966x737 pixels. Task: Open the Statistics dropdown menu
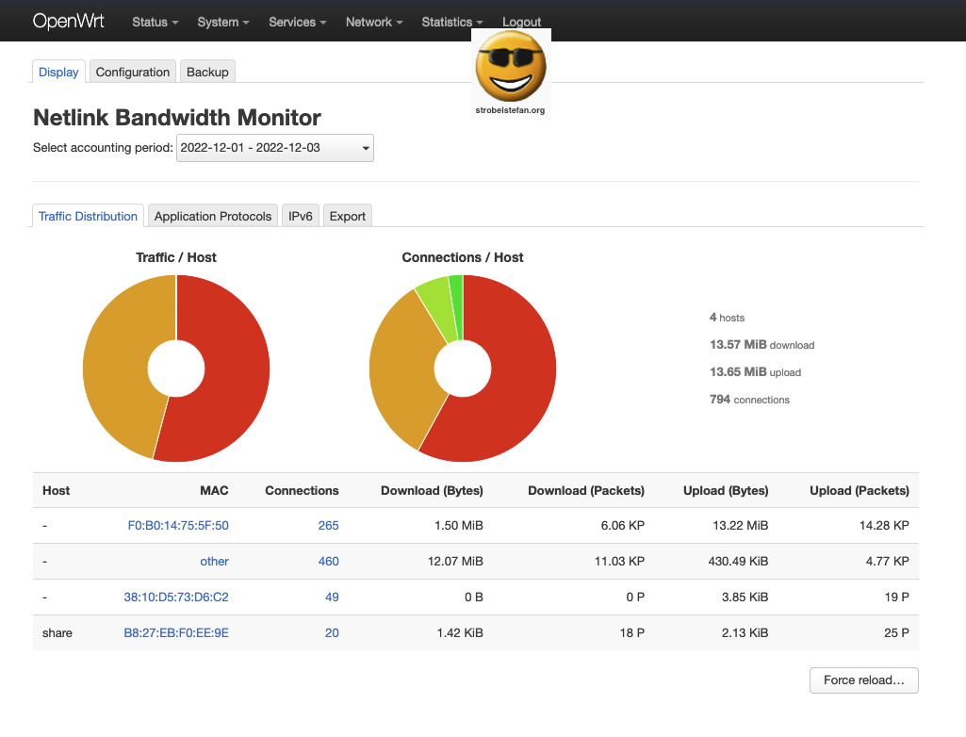452,22
